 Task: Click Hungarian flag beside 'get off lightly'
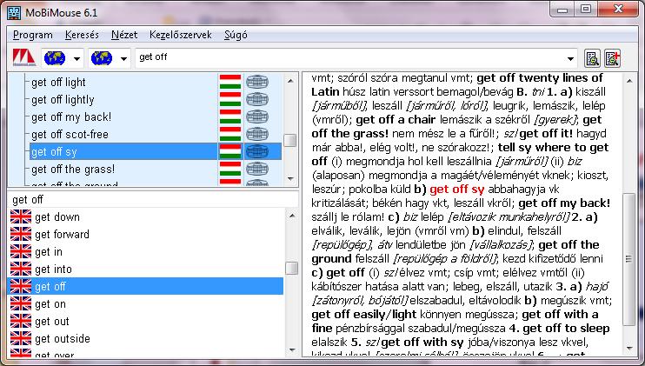click(x=230, y=99)
